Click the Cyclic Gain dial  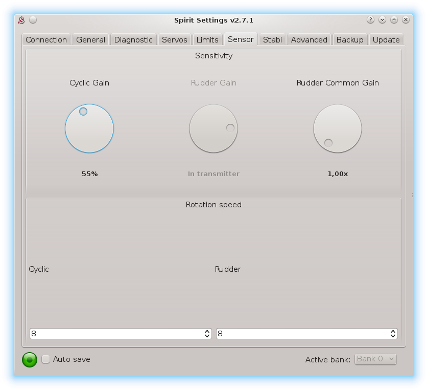89,128
